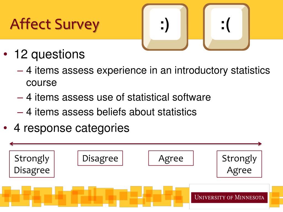Click the sad face keyboard key

click(x=226, y=27)
